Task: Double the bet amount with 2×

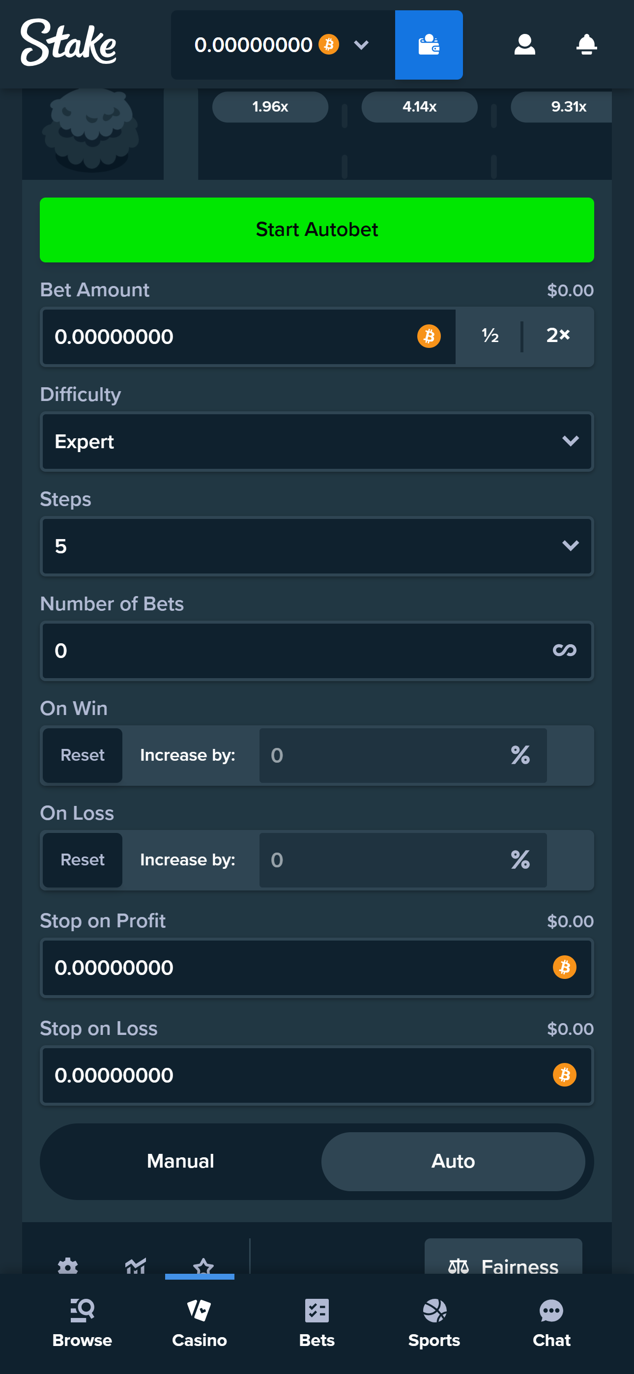Action: [558, 336]
